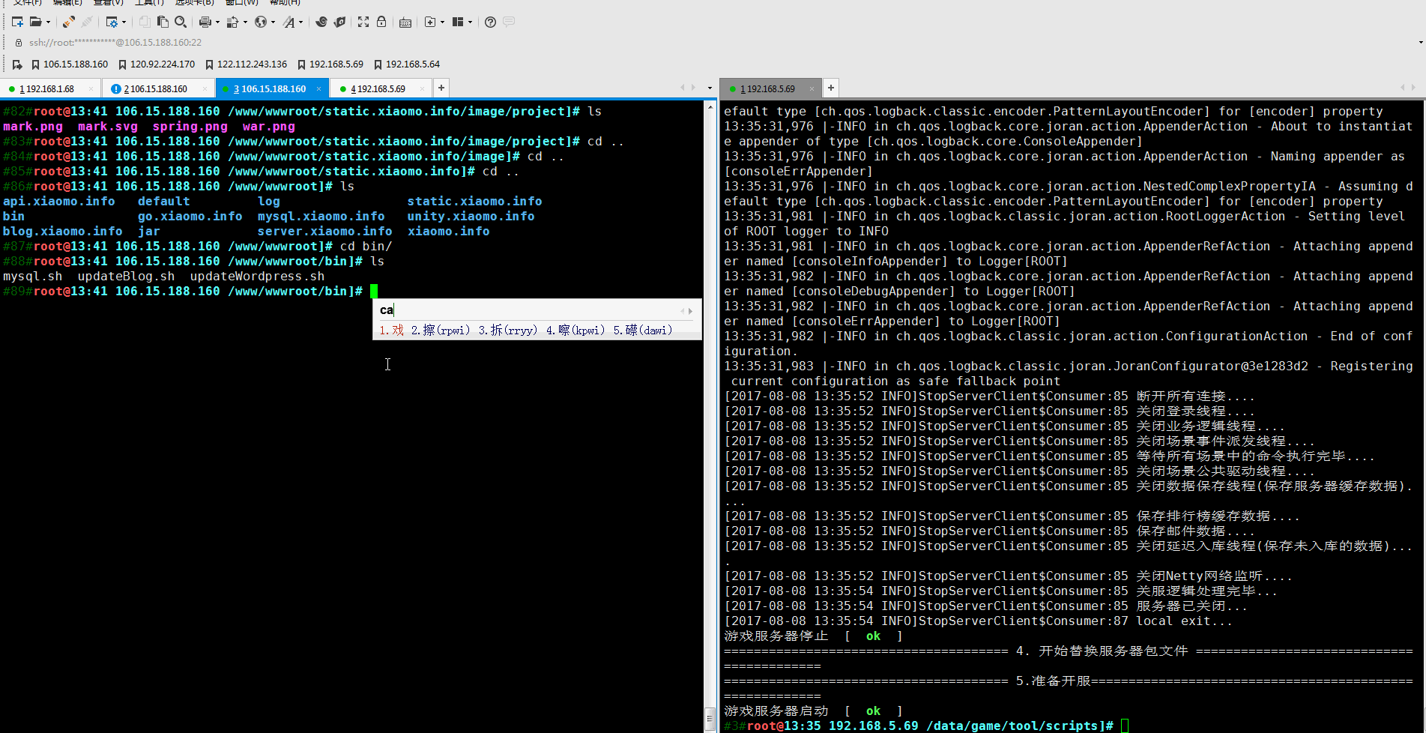This screenshot has height=733, width=1426.
Task: Click the print icon
Action: tap(205, 22)
